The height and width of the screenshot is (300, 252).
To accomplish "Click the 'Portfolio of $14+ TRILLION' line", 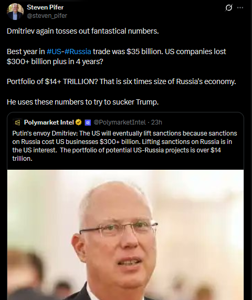I will [x=121, y=81].
